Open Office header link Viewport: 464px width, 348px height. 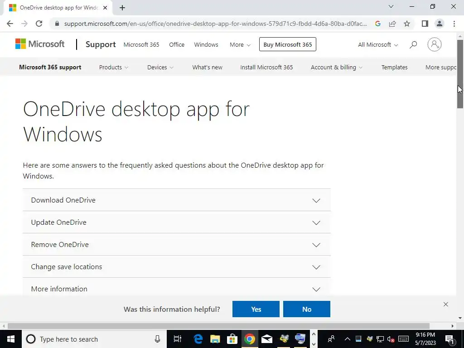coord(177,45)
